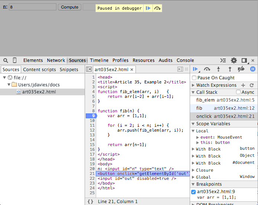258x205 pixels.
Task: Step over from the Paused in debugger overlay
Action: 157,8
